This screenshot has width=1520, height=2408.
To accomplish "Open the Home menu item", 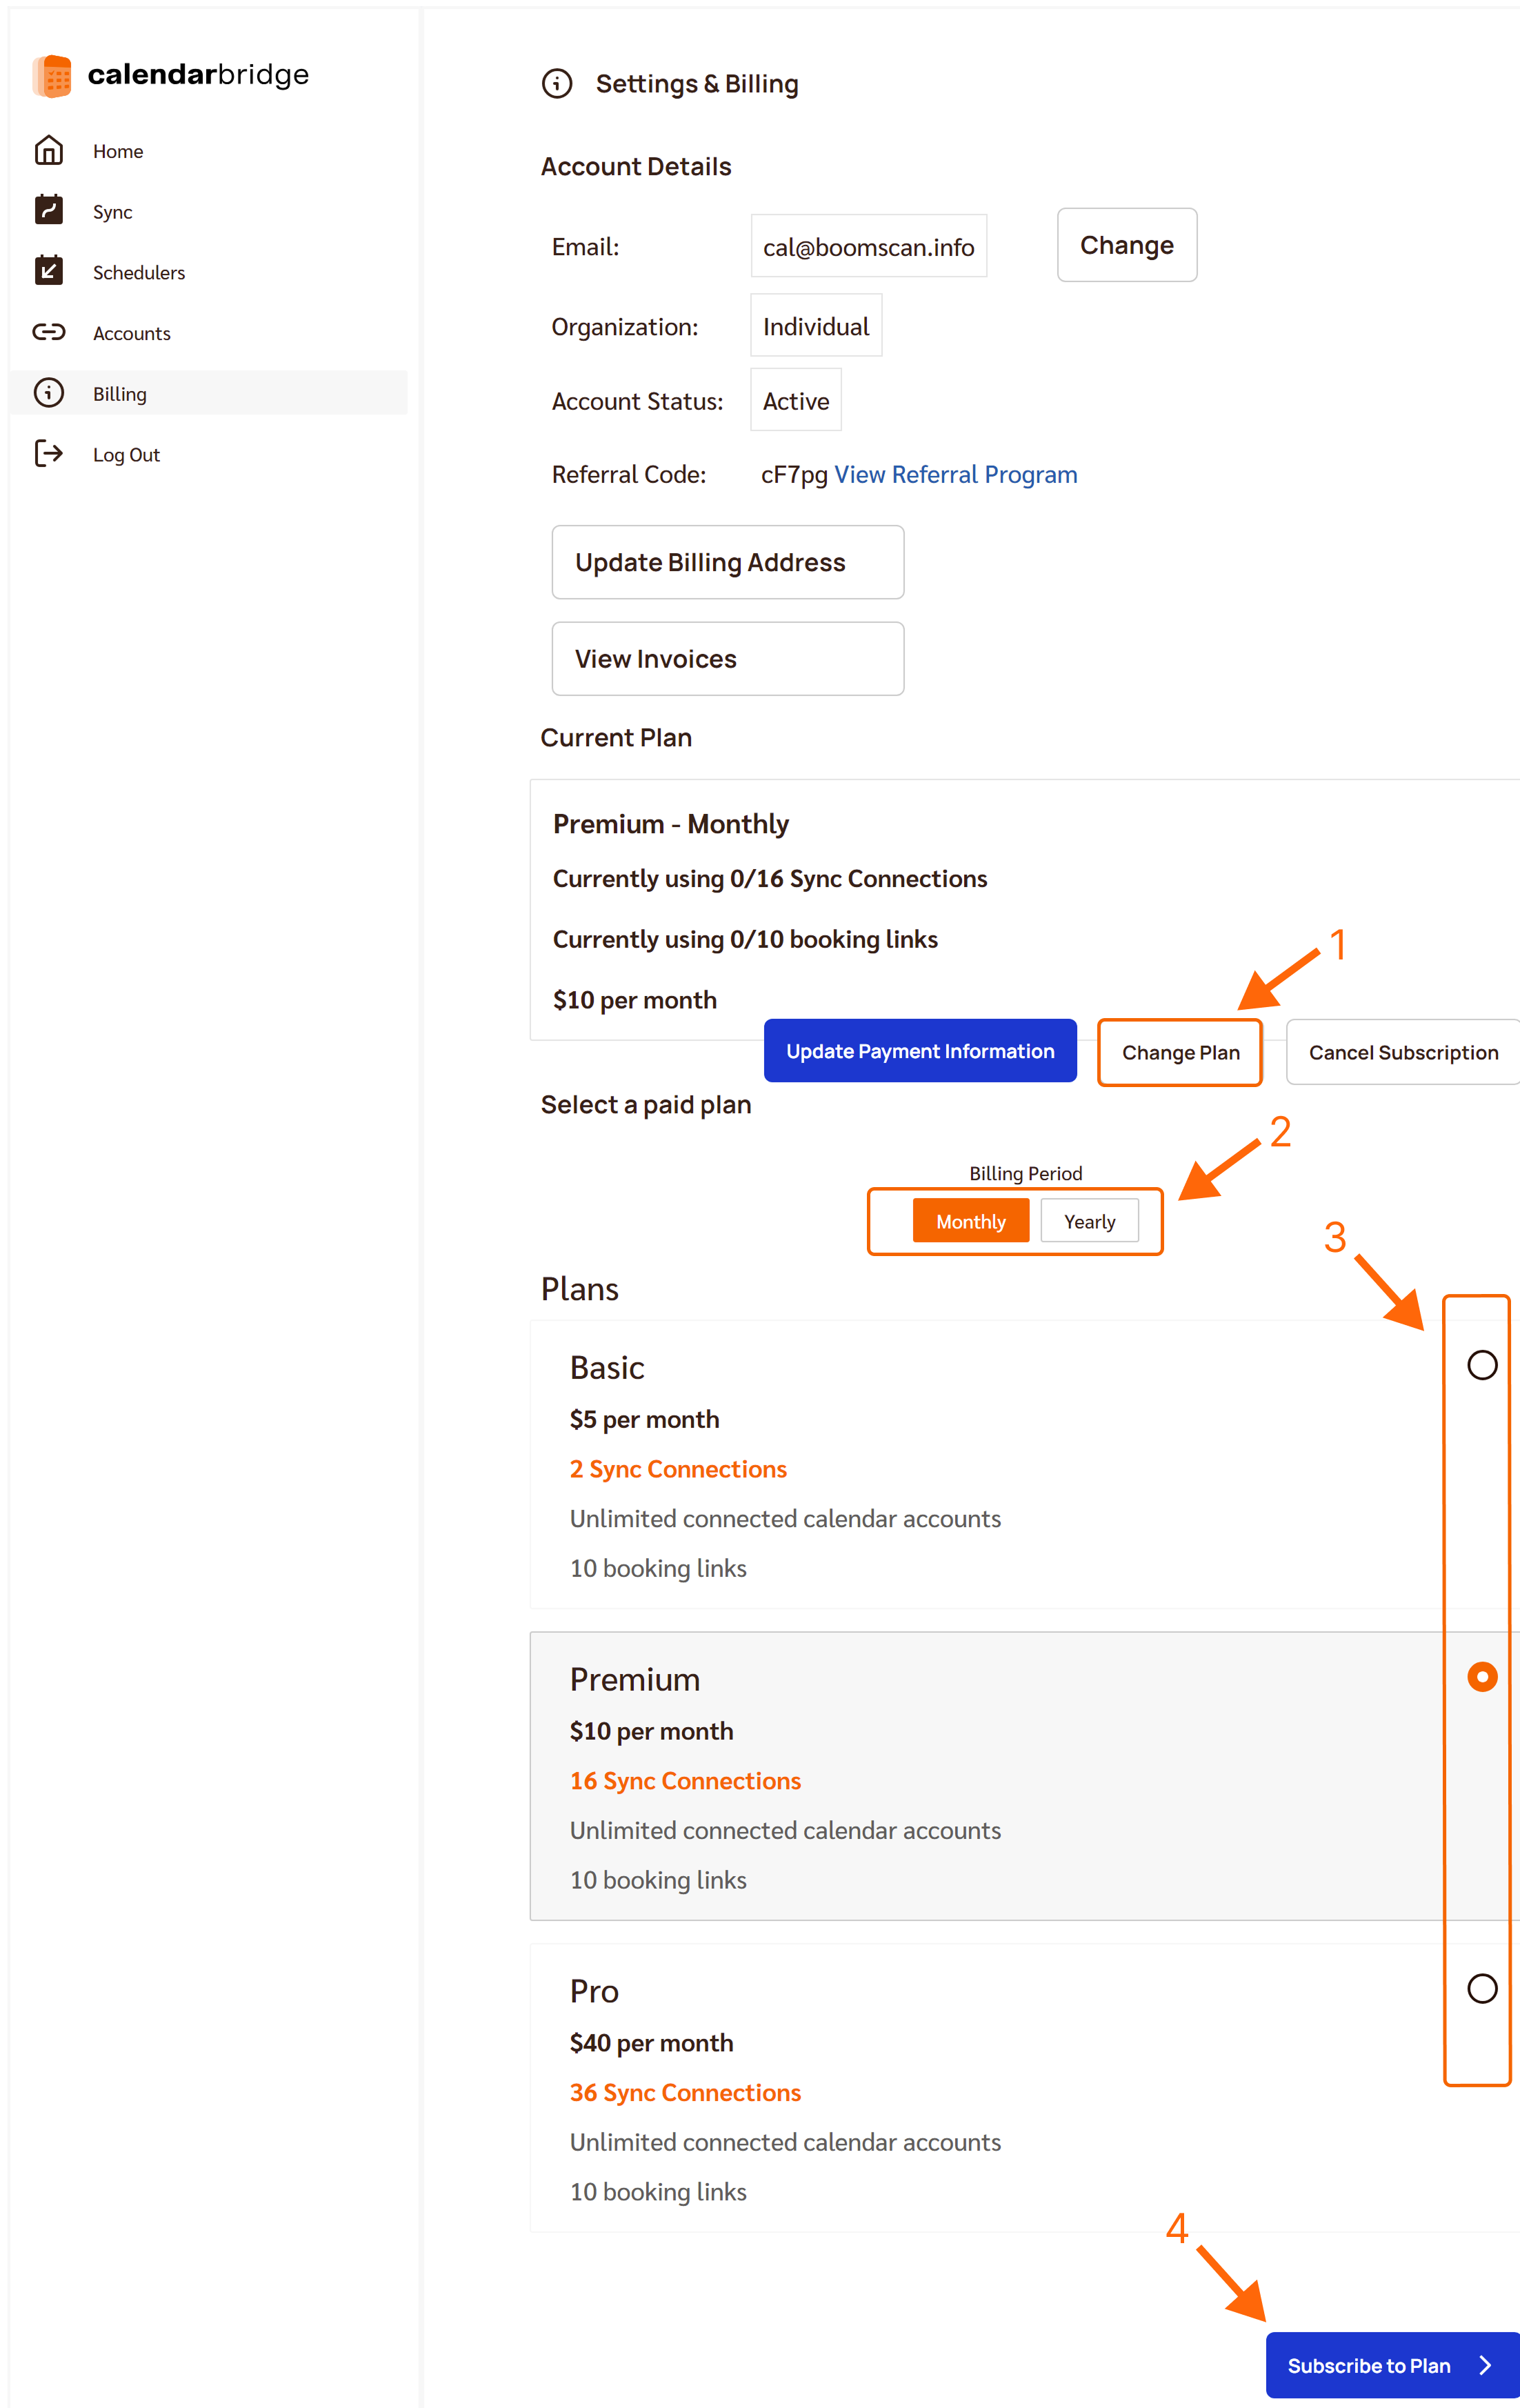I will (209, 151).
